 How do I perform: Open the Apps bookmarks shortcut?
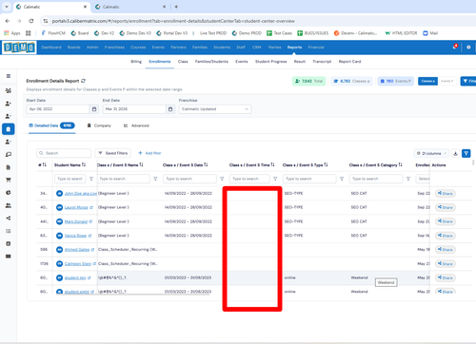(x=12, y=33)
